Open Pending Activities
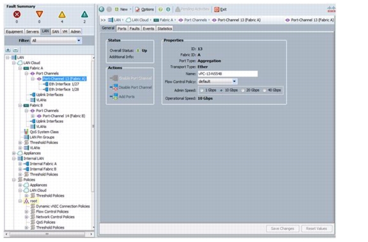This screenshot has width=368, height=242. 192,9
